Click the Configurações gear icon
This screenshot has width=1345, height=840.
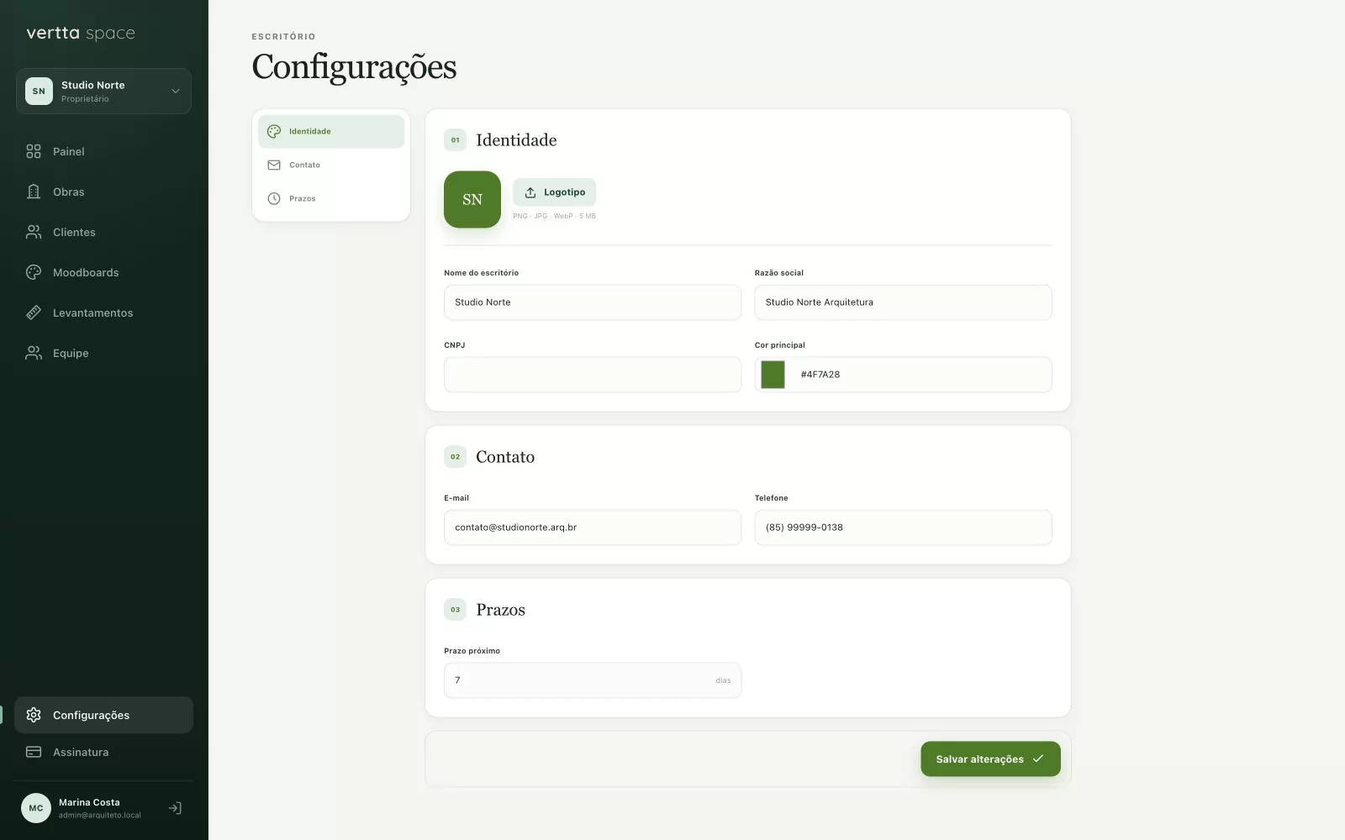click(34, 715)
